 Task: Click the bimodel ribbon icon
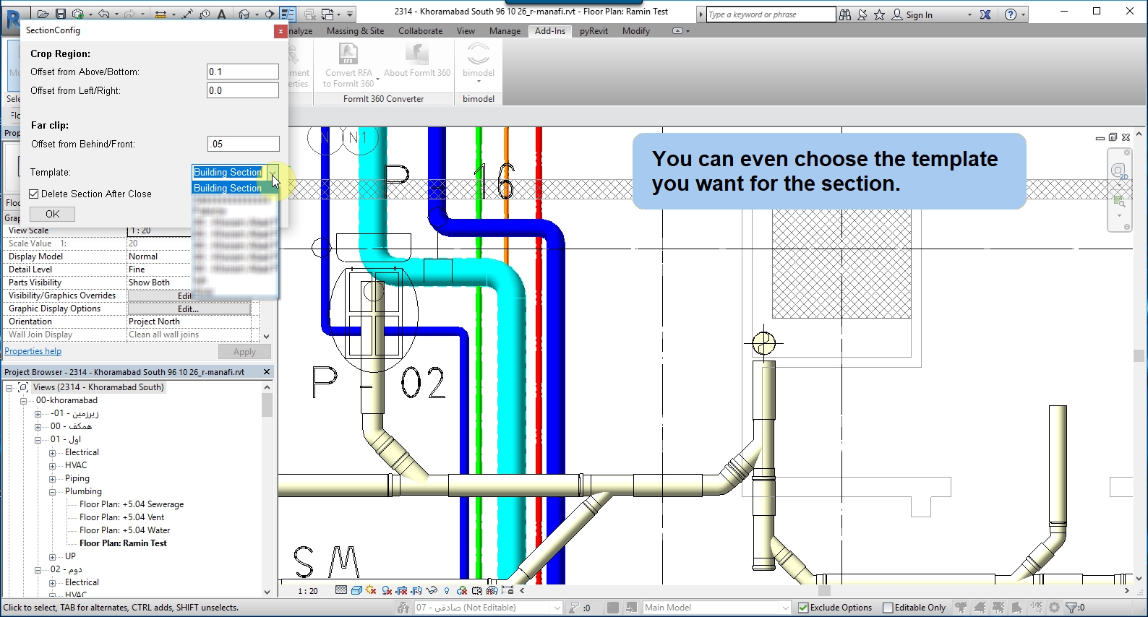(x=479, y=53)
